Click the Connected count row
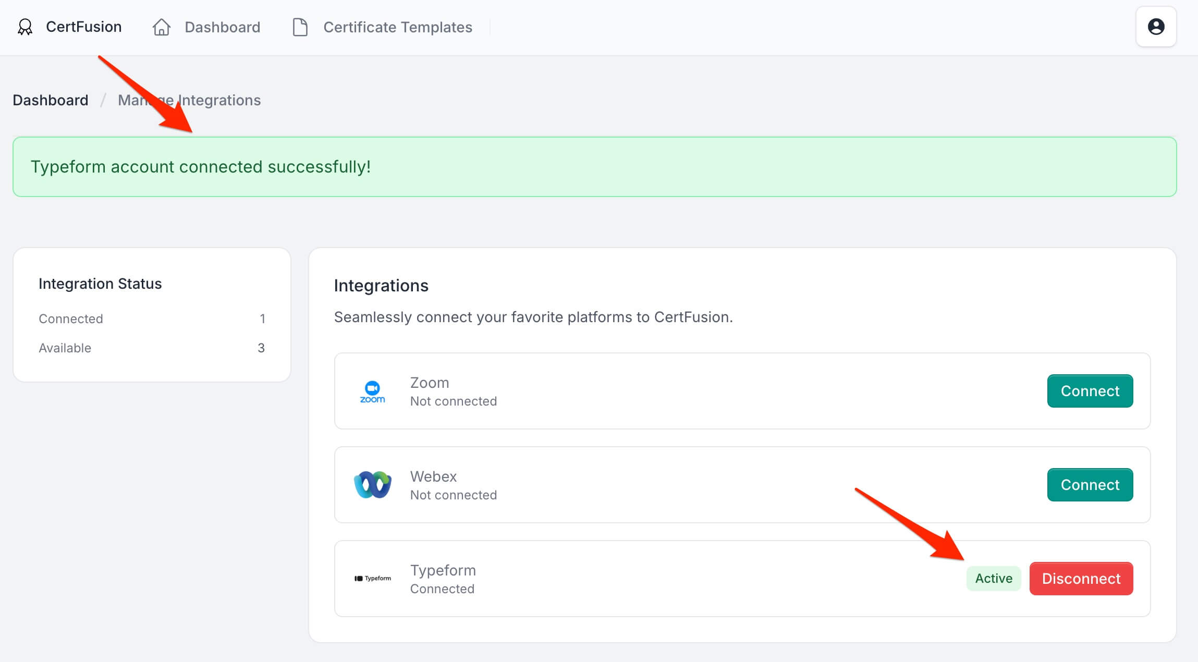The height and width of the screenshot is (662, 1198). tap(151, 318)
